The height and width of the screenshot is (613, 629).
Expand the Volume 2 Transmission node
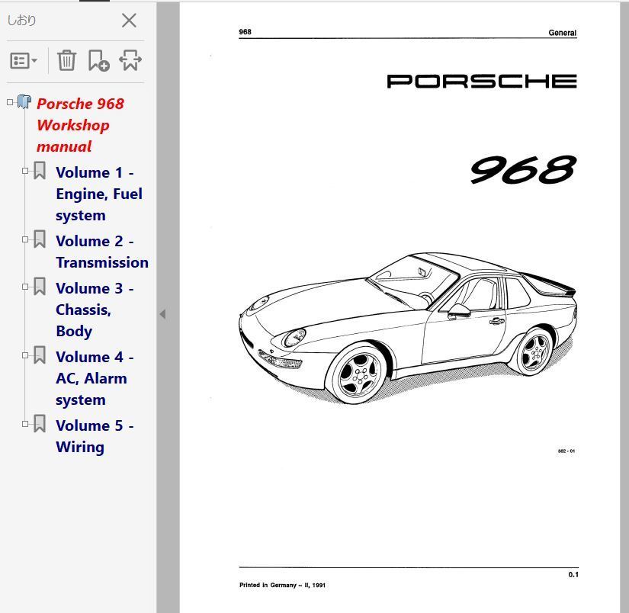(25, 239)
